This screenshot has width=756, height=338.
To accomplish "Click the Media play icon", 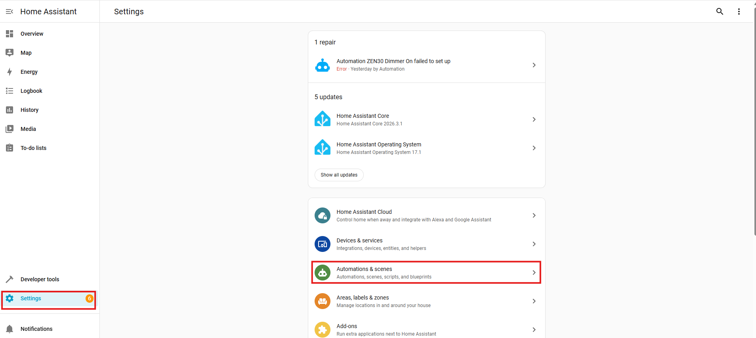I will point(10,129).
